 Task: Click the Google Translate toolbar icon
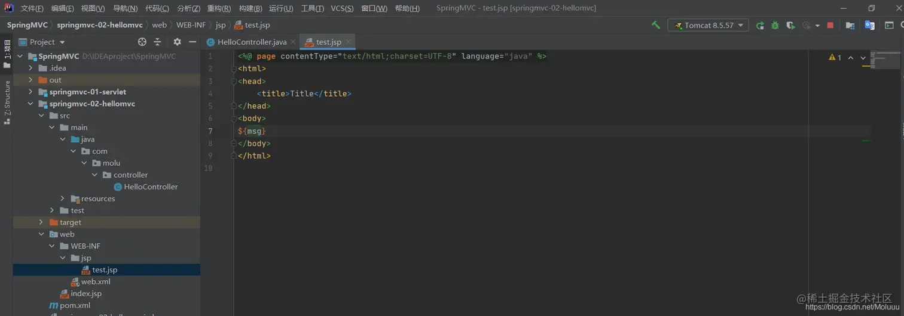tap(870, 25)
